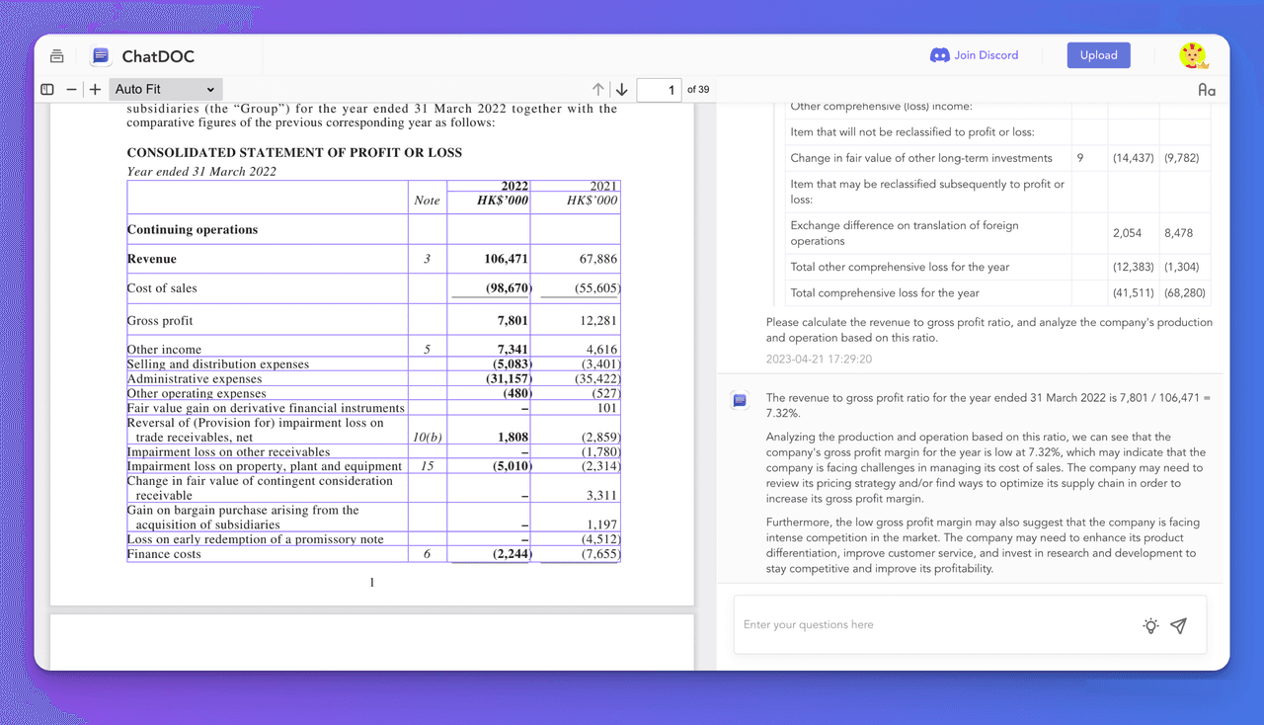Zoom in with the plus icon

pyautogui.click(x=95, y=89)
